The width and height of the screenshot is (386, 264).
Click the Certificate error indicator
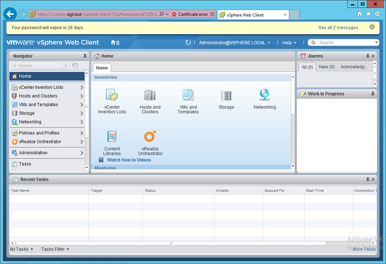[190, 14]
